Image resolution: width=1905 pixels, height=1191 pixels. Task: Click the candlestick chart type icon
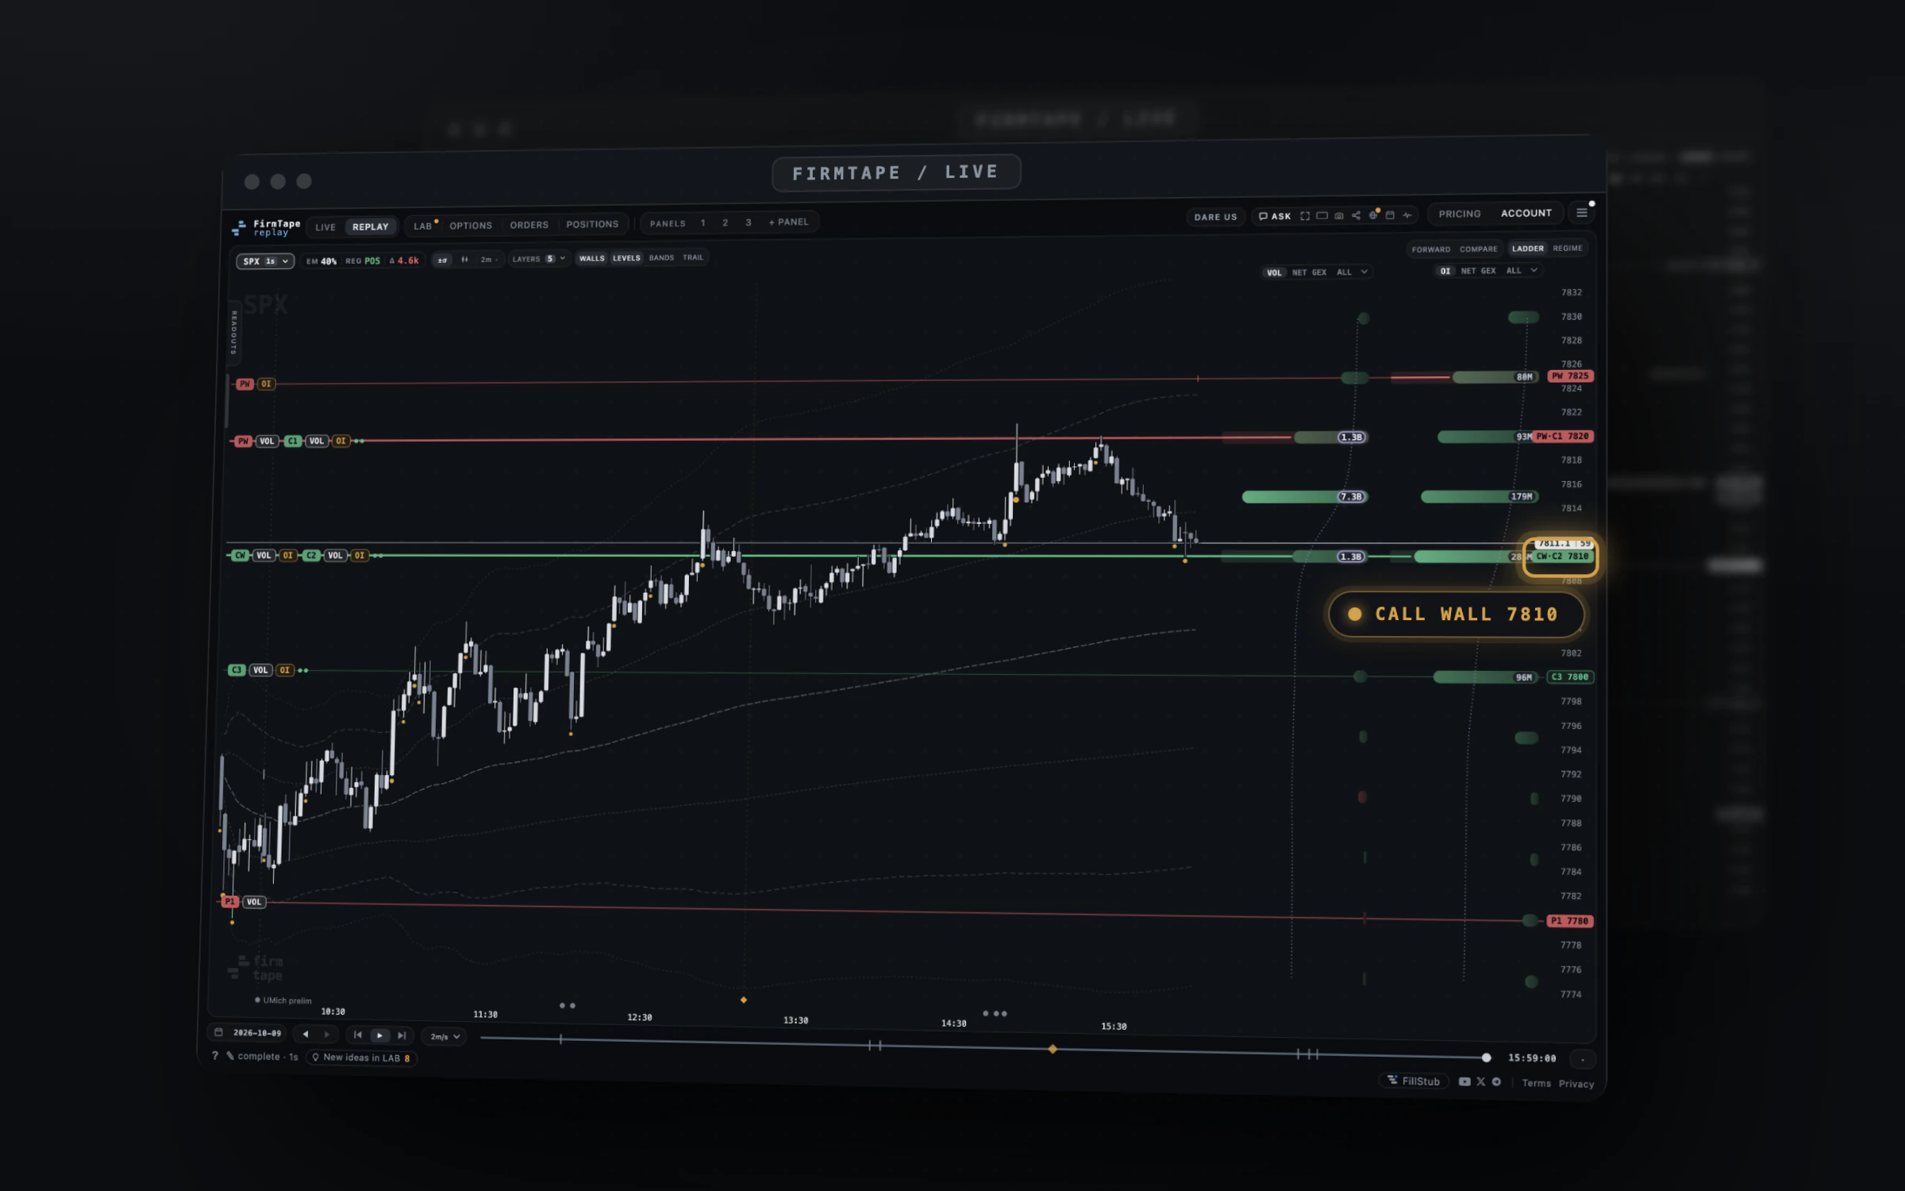[464, 260]
